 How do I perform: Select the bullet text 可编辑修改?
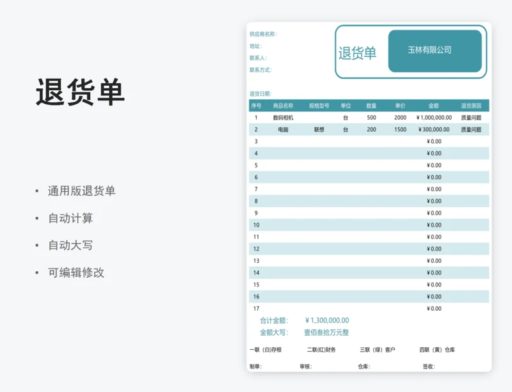pyautogui.click(x=76, y=272)
